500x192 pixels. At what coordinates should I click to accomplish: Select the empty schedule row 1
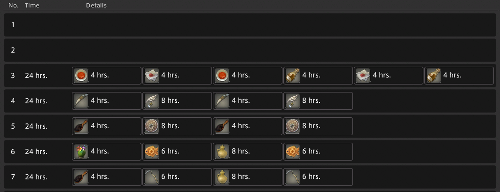[x=250, y=25]
